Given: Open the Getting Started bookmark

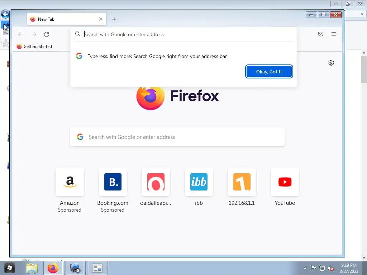Looking at the screenshot, I should pos(34,47).
